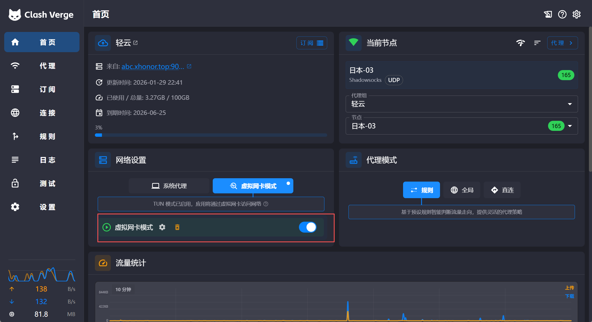Click the 3% usage progress bar
Viewport: 592px width, 322px height.
211,135
